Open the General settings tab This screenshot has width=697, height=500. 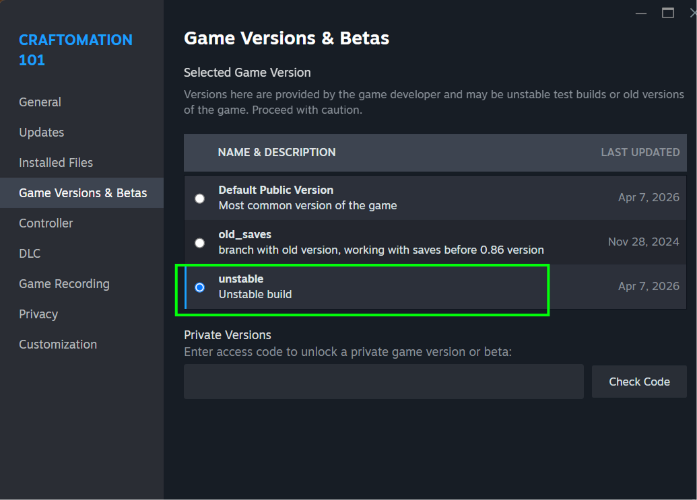(x=40, y=102)
